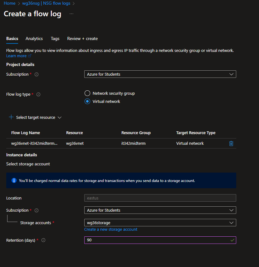Click the Subscription info icon under Project details
This screenshot has height=267, width=259.
tap(37, 74)
